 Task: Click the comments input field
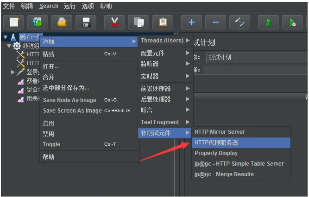256,70
